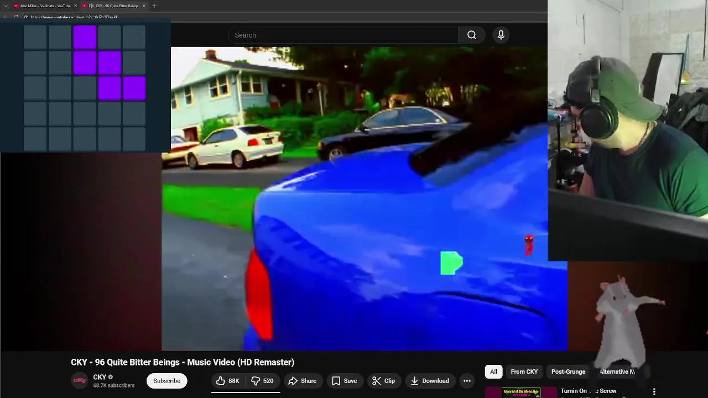This screenshot has width=708, height=398.
Task: Click the video title text
Action: [x=183, y=362]
